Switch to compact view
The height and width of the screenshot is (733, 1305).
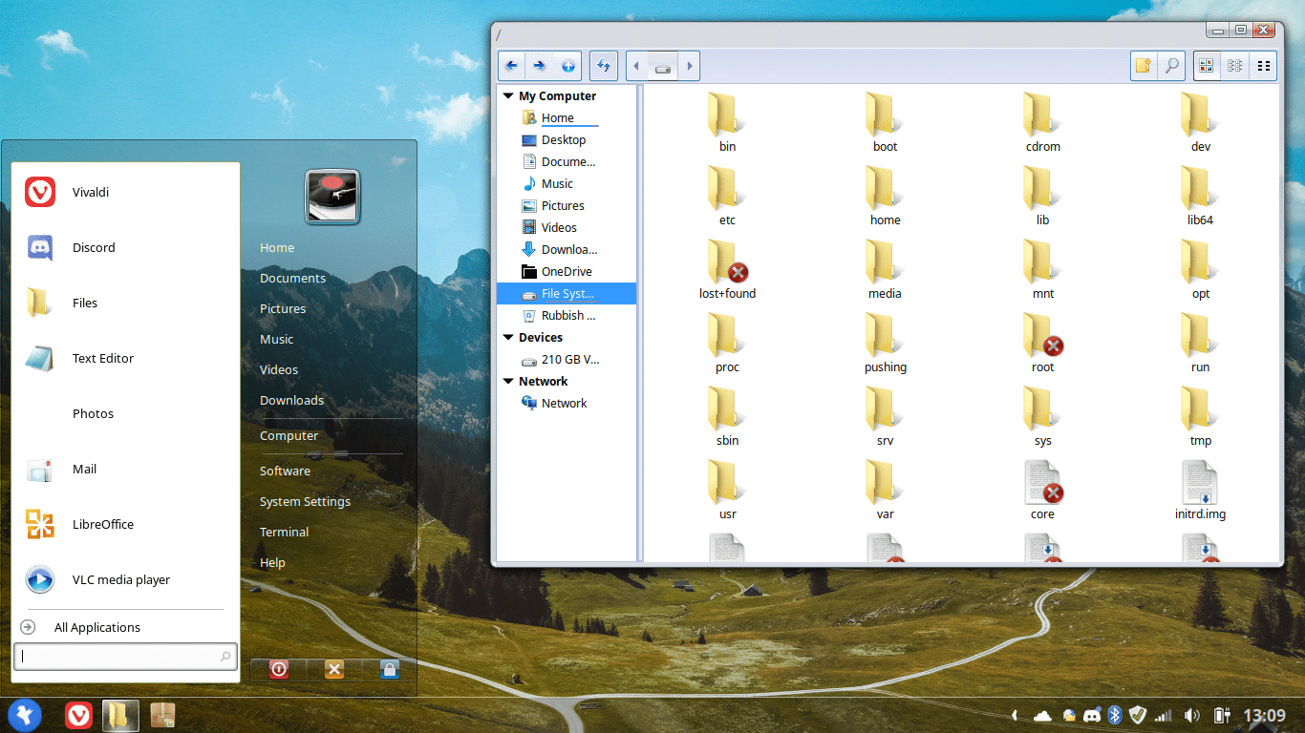tap(1264, 66)
